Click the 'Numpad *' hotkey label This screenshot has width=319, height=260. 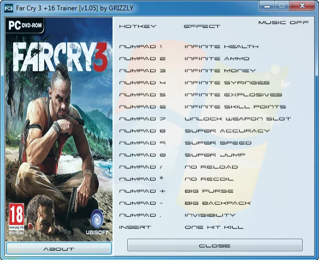pyautogui.click(x=141, y=179)
